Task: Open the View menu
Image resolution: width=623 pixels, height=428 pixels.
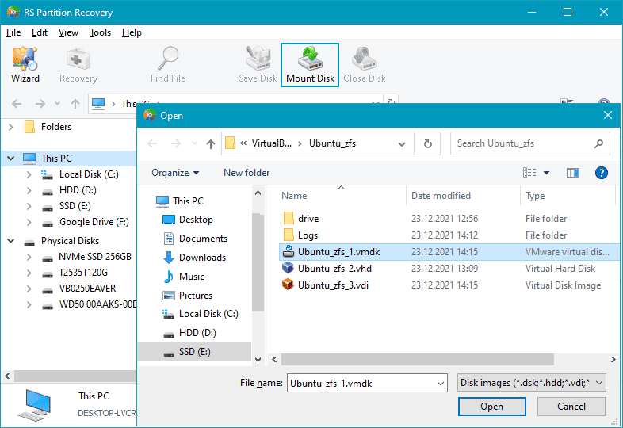Action: 68,32
